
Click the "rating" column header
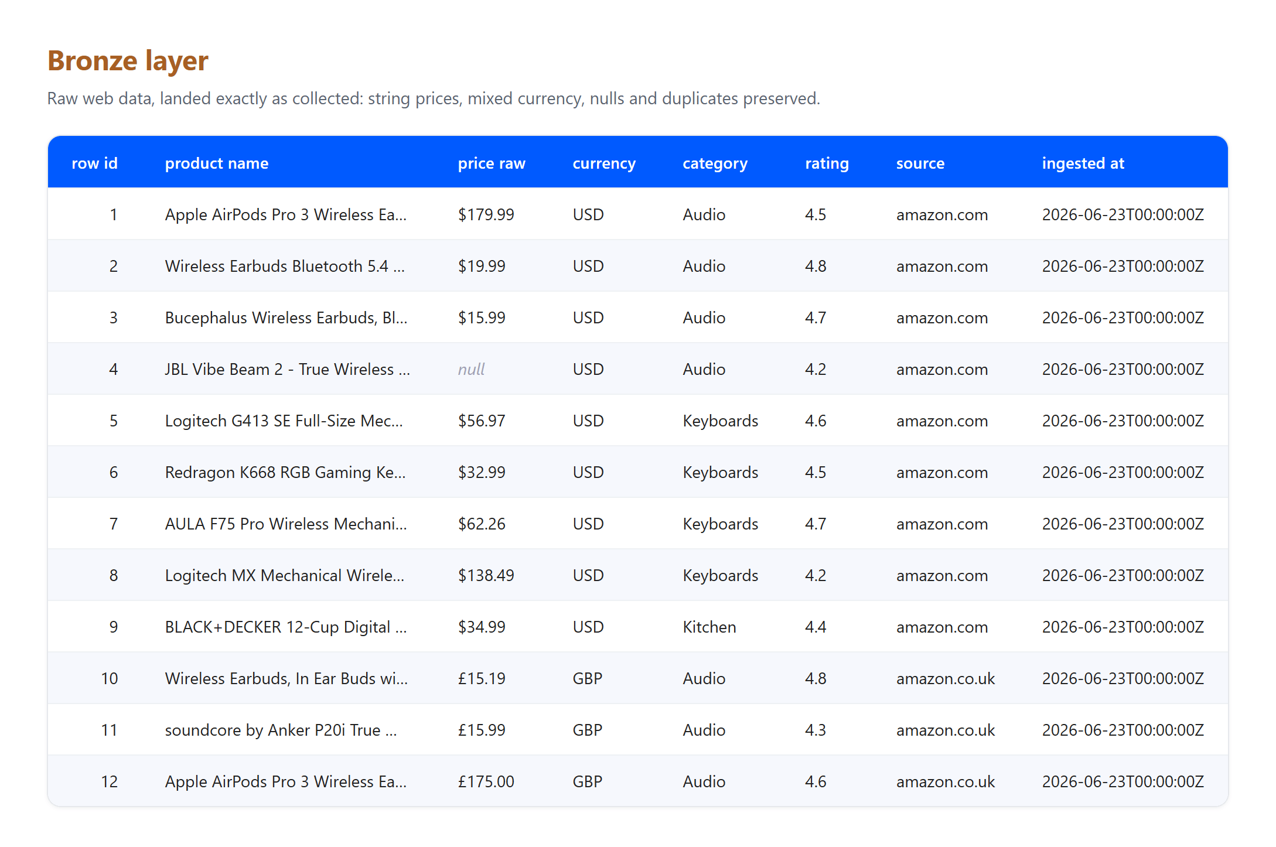(x=827, y=163)
